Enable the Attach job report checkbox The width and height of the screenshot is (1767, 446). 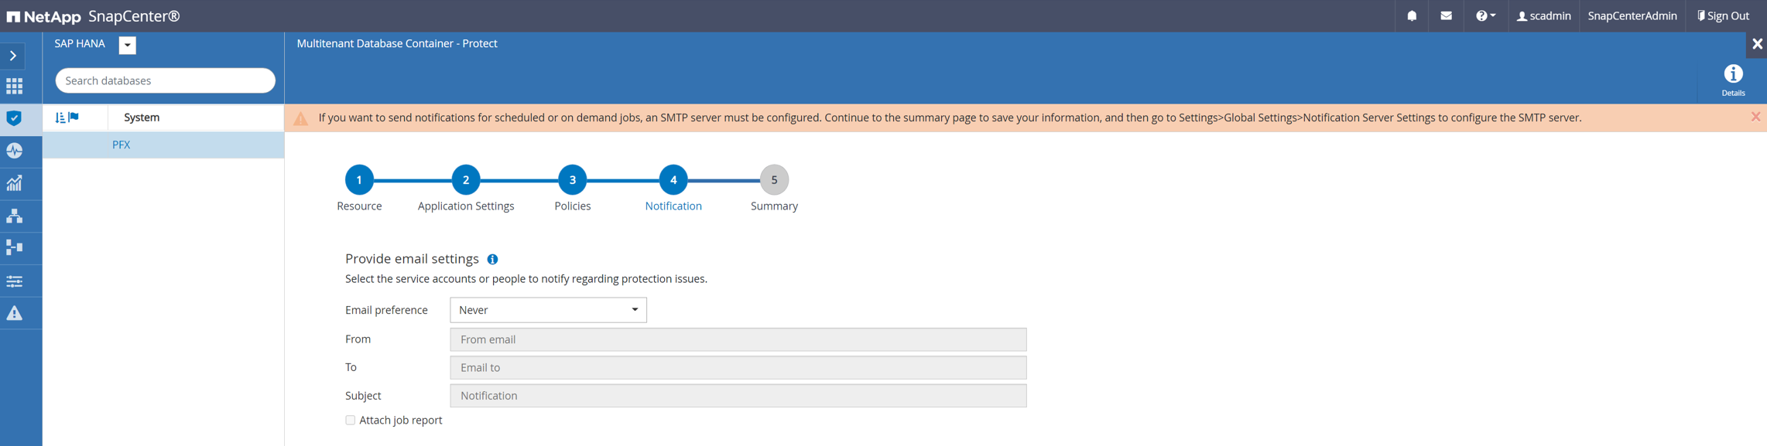coord(351,420)
